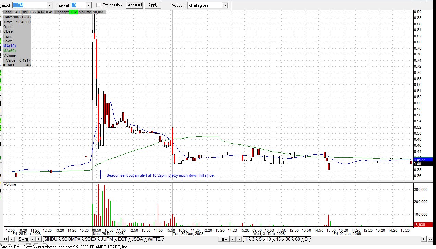This screenshot has width=436, height=249.
Task: Click the MA(60): label in info panel
Action: (10, 51)
